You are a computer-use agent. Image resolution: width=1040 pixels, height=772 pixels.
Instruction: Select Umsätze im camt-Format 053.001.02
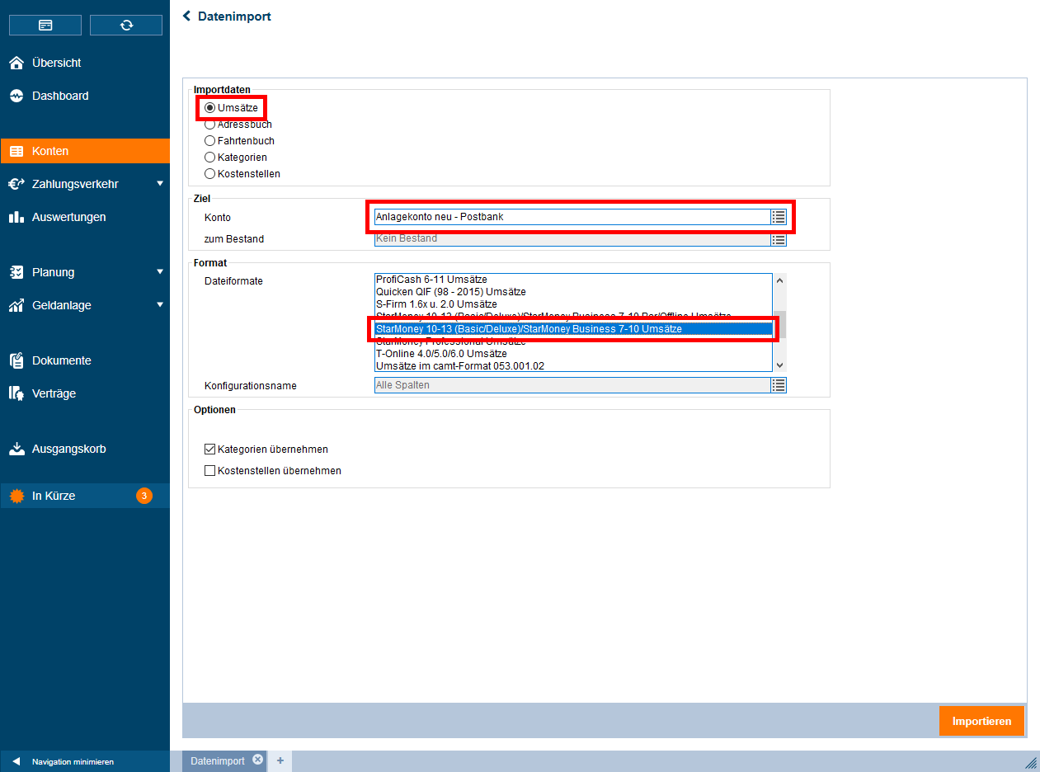pyautogui.click(x=573, y=366)
